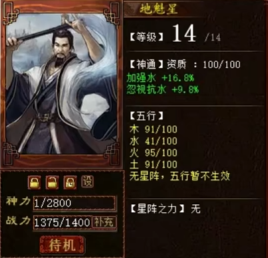Viewport: 268px width, 258px height.
Task: Click the green 加强水 +16.8% bonus line
Action: 161,78
